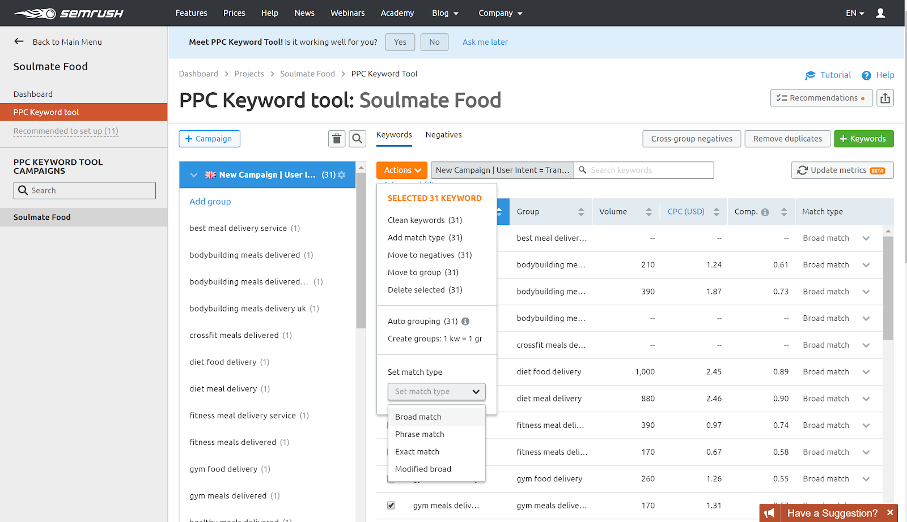The height and width of the screenshot is (522, 907).
Task: Toggle checkbox for gym meals delivered keyword
Action: [391, 505]
